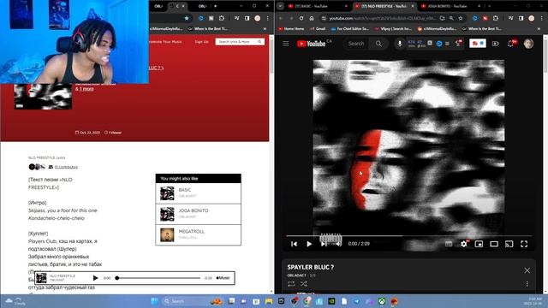548x308 pixels.
Task: Open YouTube notifications bell
Action: click(x=511, y=44)
